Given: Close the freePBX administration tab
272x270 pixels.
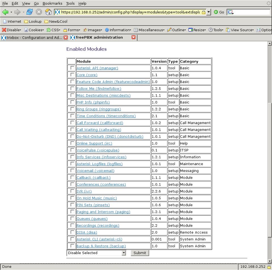Looking at the screenshot, I should (133, 37).
